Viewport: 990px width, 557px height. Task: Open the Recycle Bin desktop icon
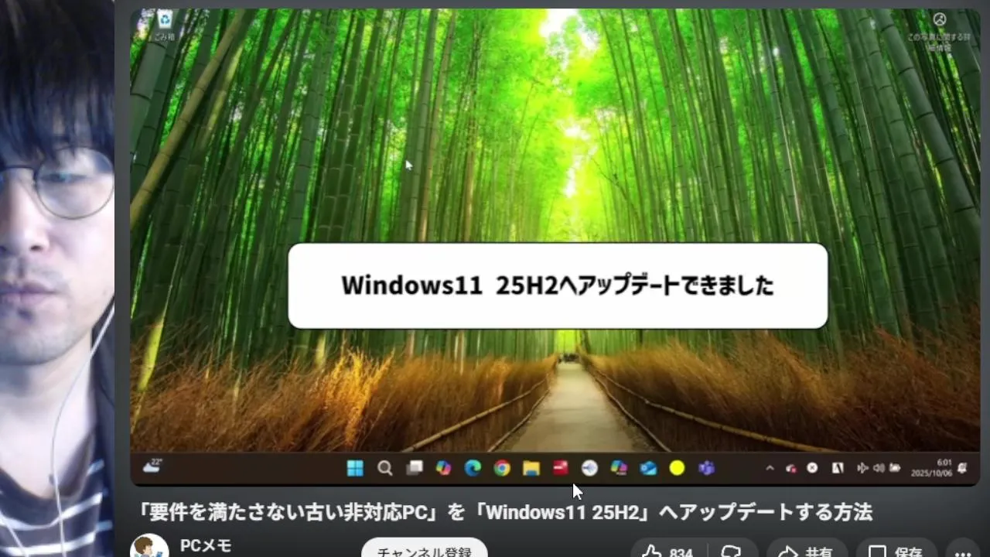[164, 25]
